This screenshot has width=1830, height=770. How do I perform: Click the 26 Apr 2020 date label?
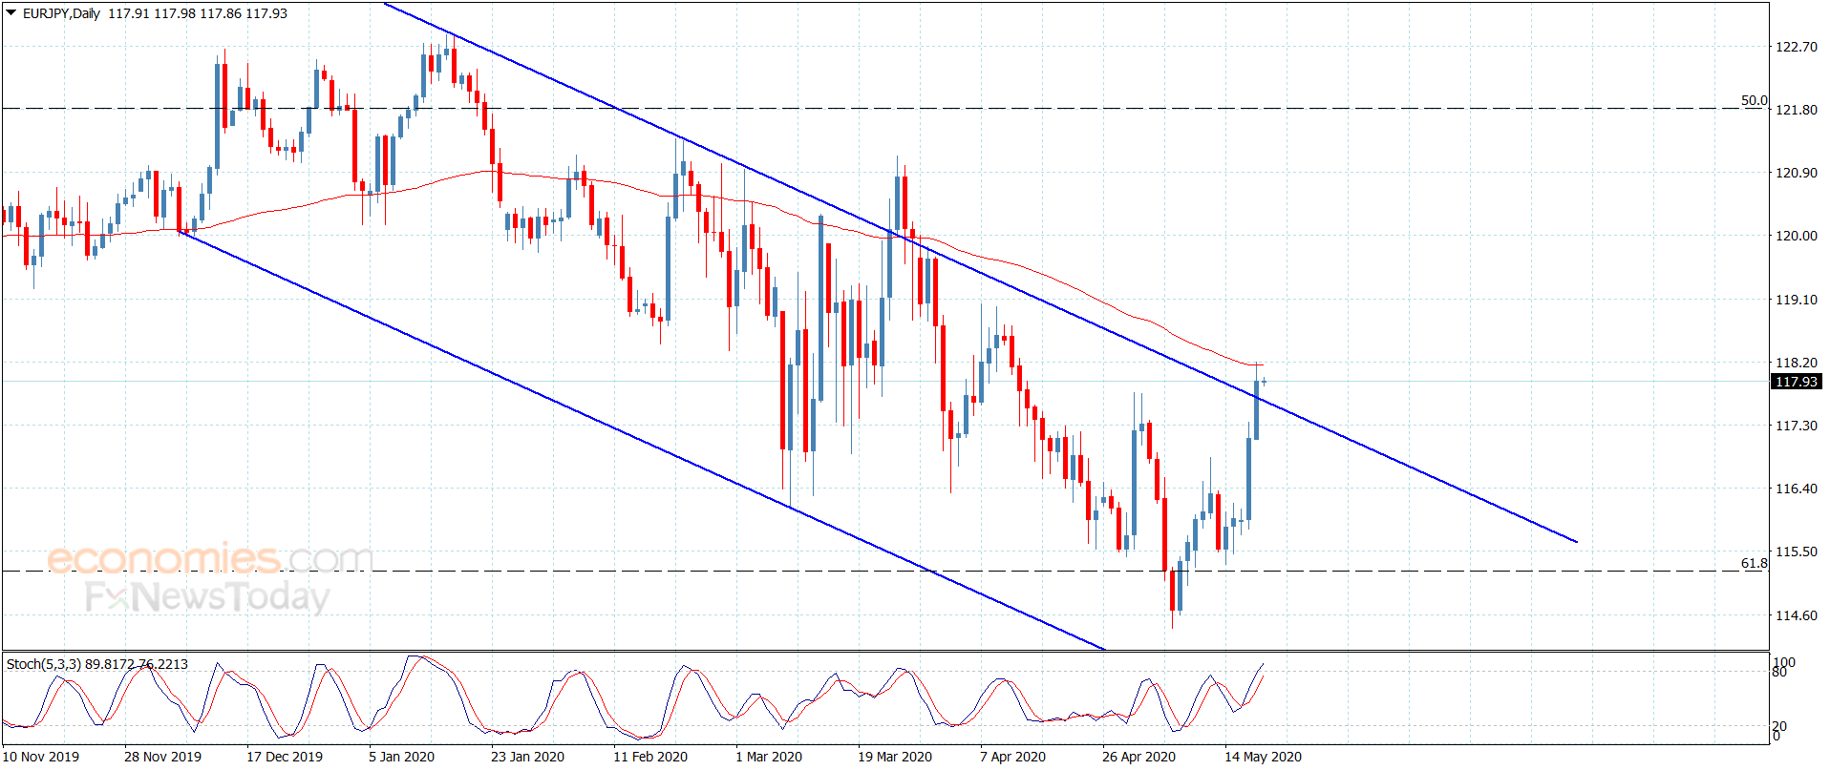coord(1138,757)
